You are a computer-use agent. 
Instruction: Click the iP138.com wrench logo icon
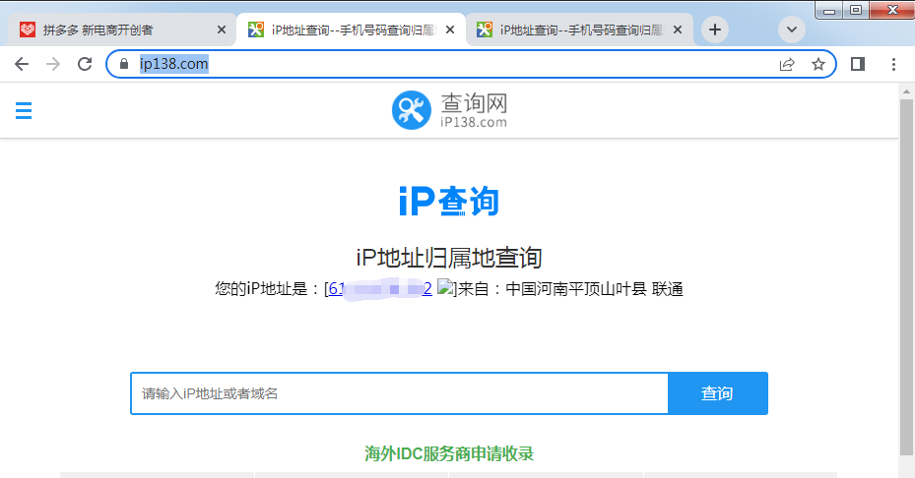point(412,110)
